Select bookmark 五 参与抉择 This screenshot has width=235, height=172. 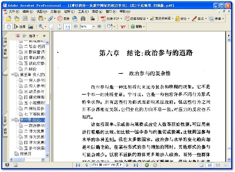click(34, 148)
